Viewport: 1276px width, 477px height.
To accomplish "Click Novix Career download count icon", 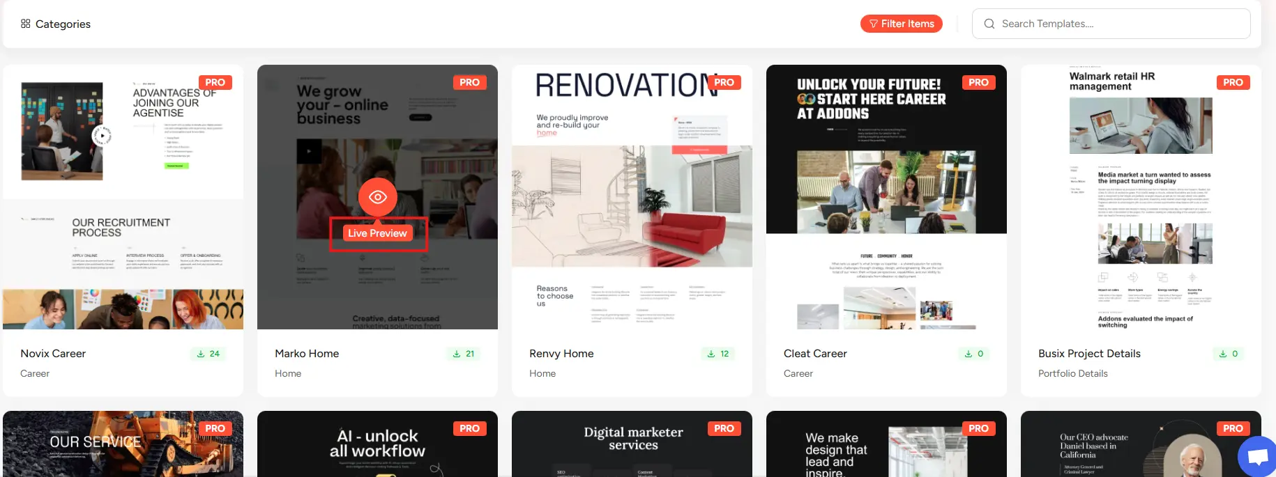I will [201, 354].
